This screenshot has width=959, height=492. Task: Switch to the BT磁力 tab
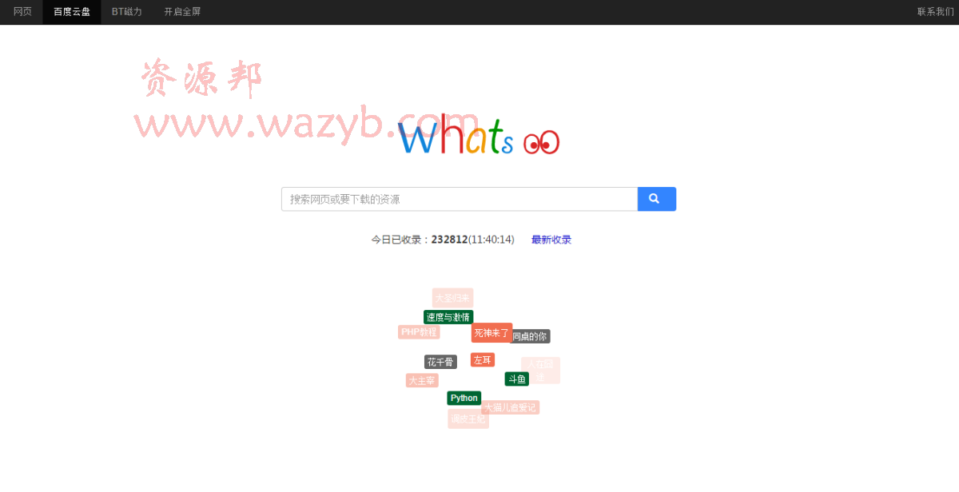point(127,12)
